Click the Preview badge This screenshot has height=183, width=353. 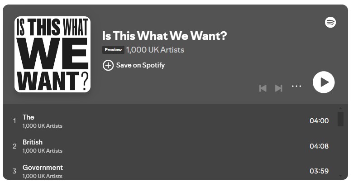[113, 50]
